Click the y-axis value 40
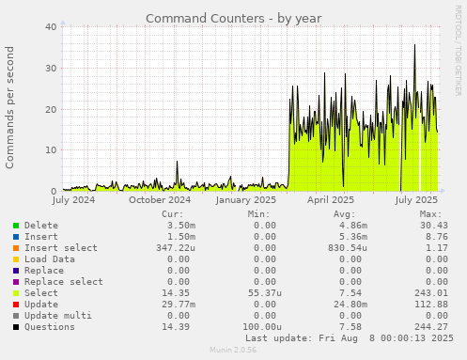Viewport: 467px width, 360px height. click(x=51, y=26)
